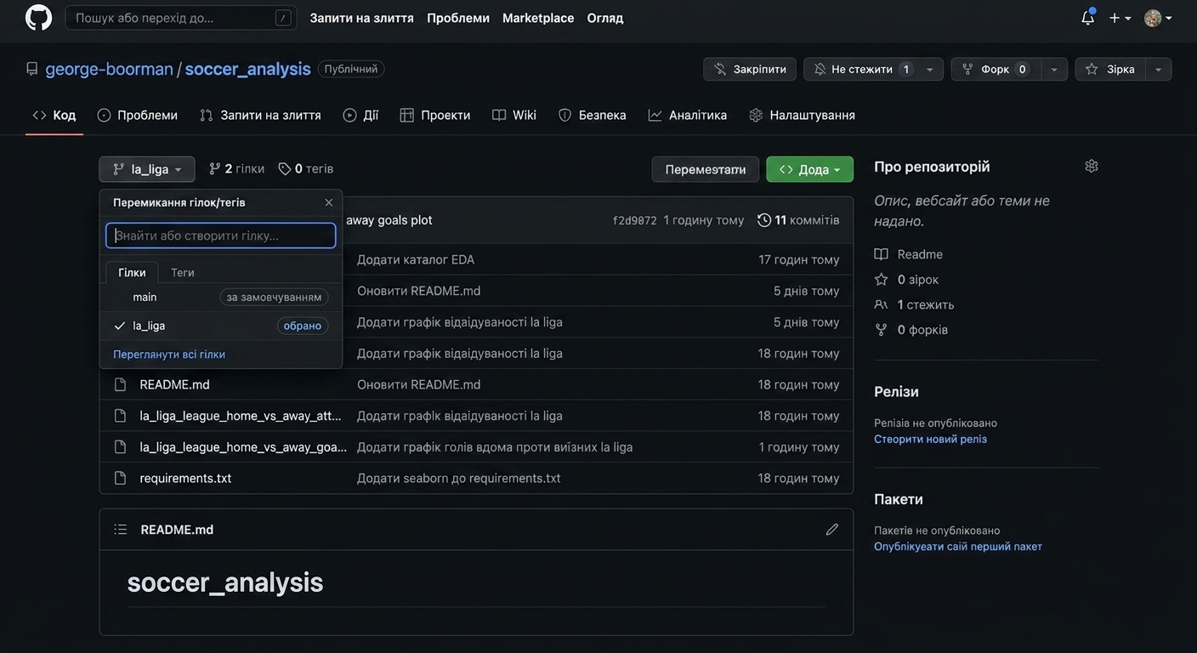The width and height of the screenshot is (1197, 653).
Task: Open user avatar menu
Action: pyautogui.click(x=1158, y=18)
